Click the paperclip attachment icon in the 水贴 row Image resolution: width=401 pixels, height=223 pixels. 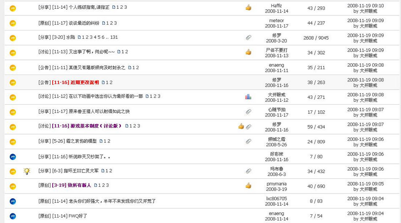tap(248, 38)
